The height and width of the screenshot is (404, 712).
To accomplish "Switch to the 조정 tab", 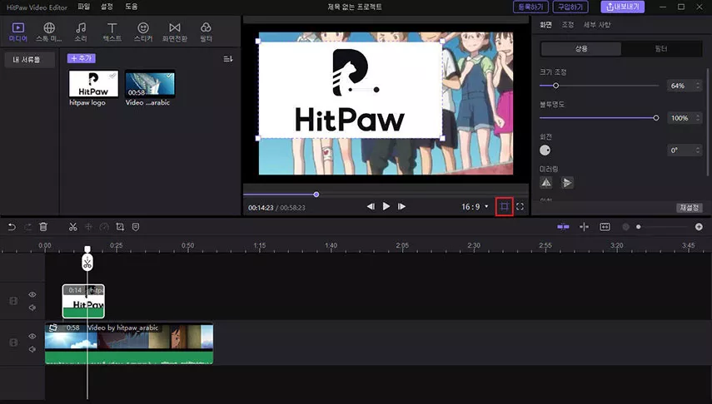I will [568, 25].
